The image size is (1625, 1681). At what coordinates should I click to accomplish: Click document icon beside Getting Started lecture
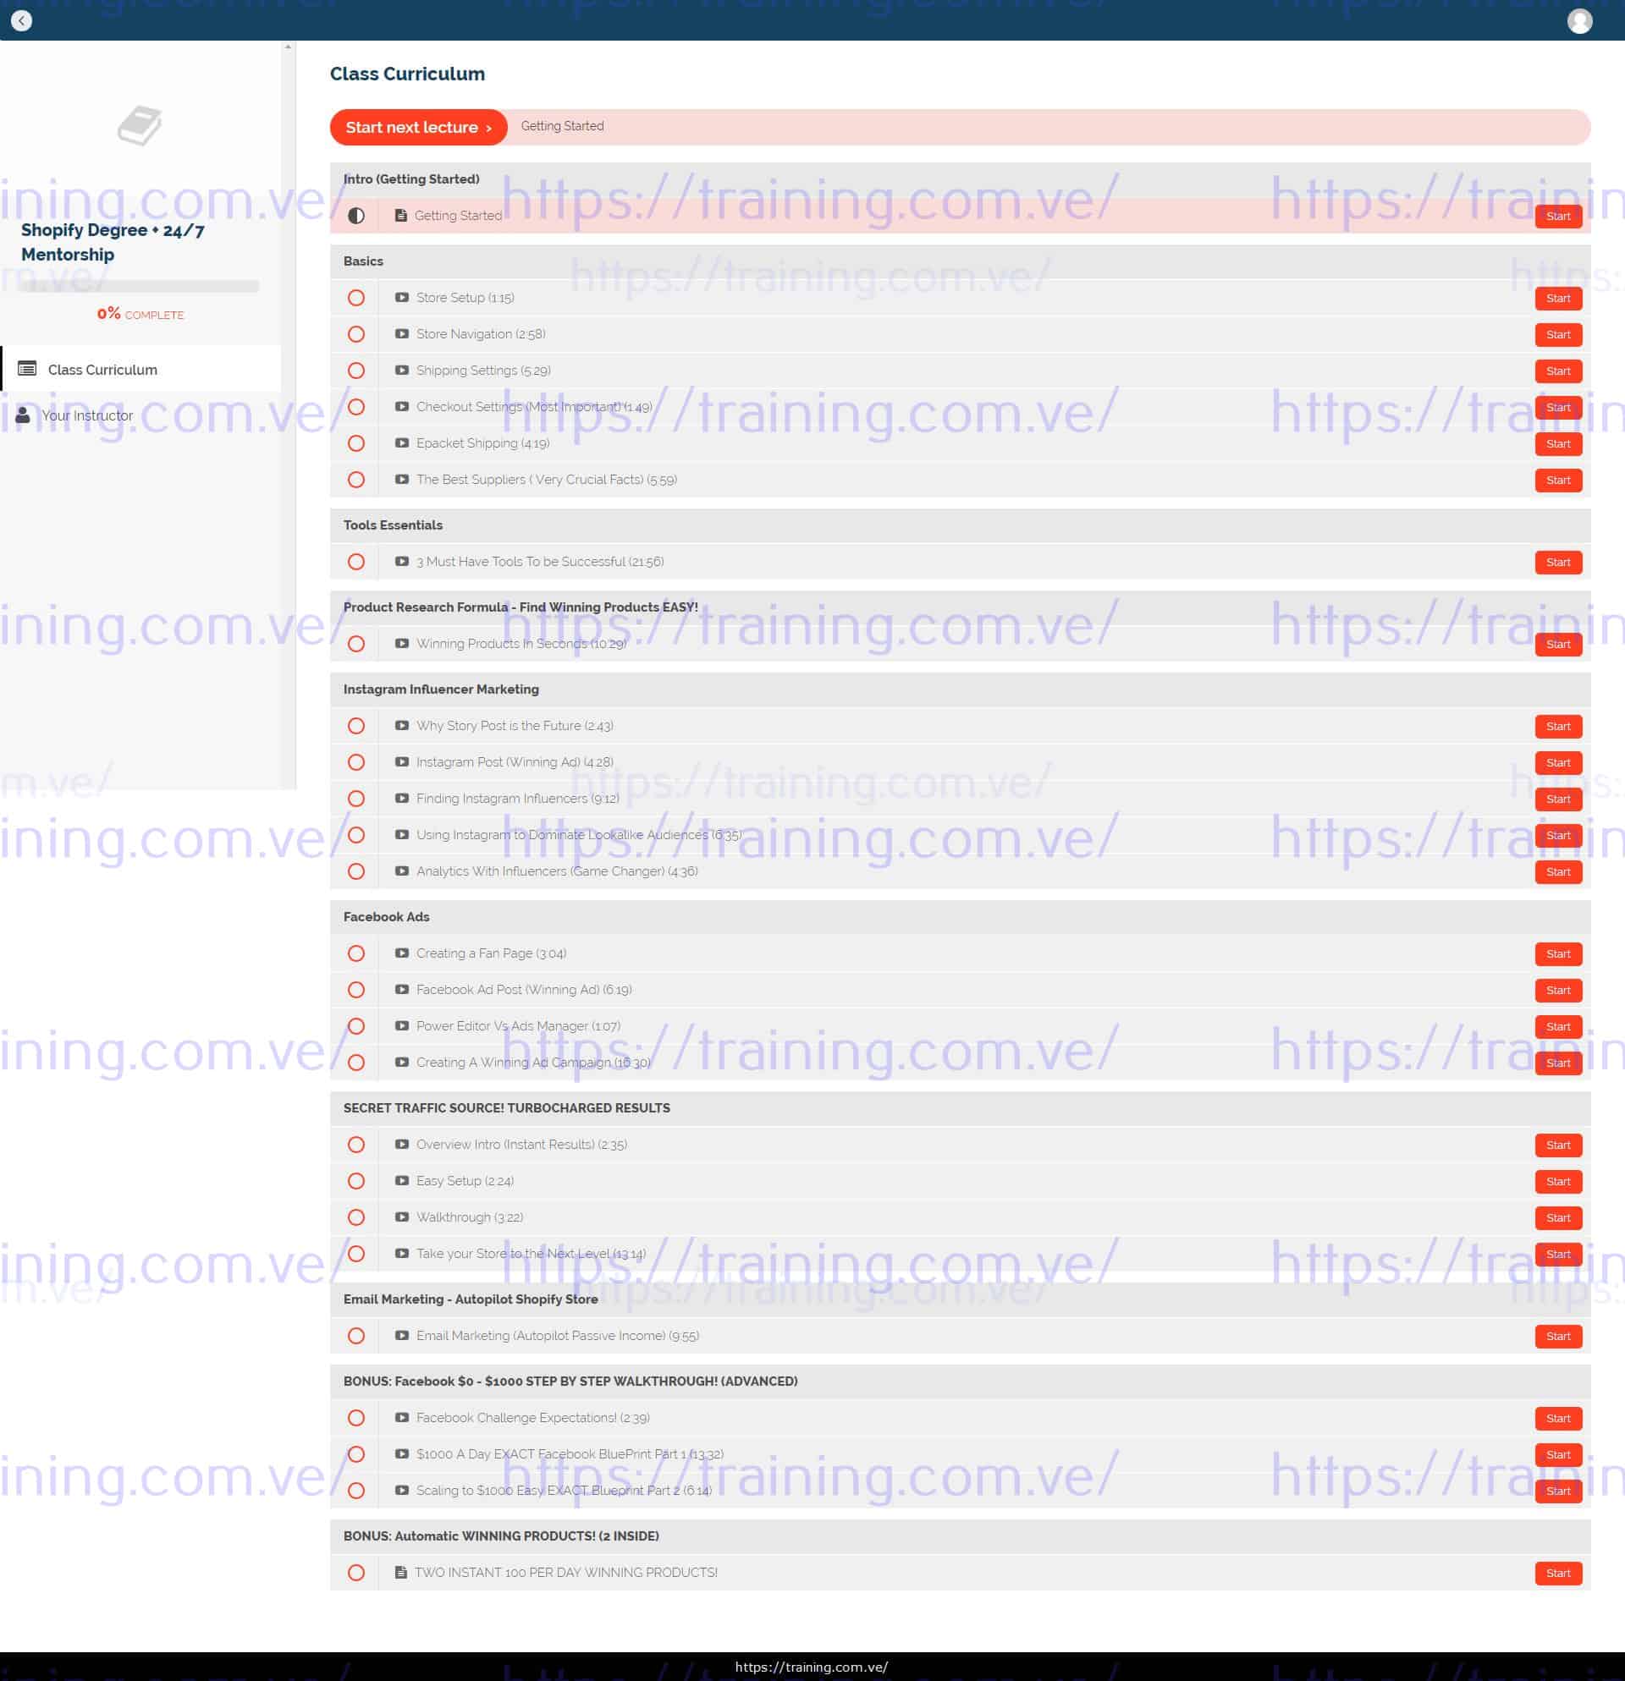pos(400,215)
